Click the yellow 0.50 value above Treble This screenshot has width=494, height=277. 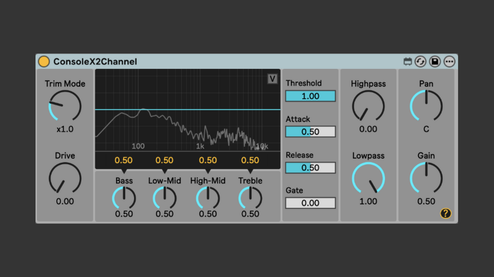coord(250,160)
